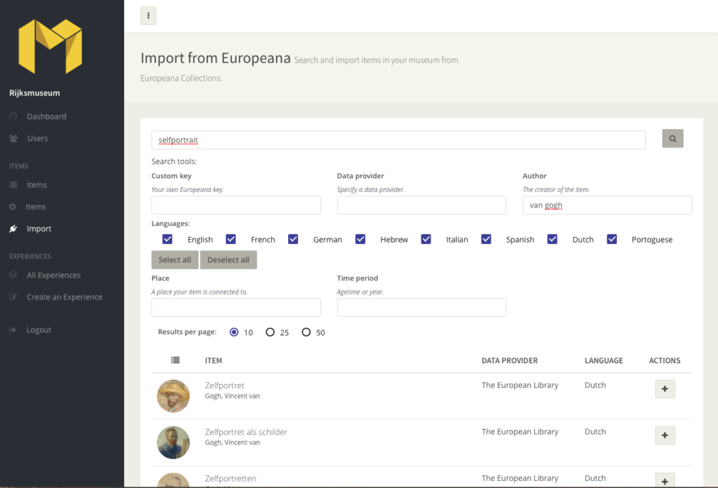This screenshot has height=488, width=718.
Task: Click the Zelfportret als schilder thumbnail
Action: [x=173, y=442]
